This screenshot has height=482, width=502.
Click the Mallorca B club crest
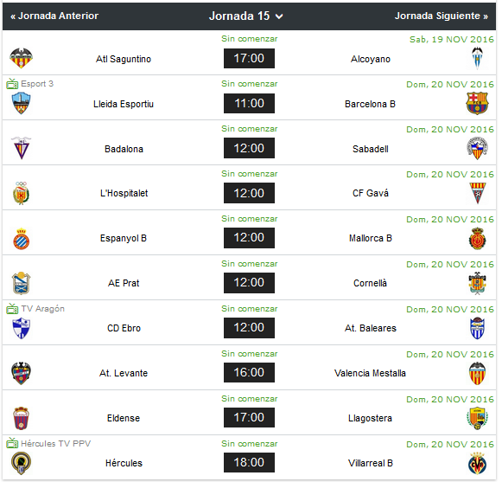tap(477, 239)
